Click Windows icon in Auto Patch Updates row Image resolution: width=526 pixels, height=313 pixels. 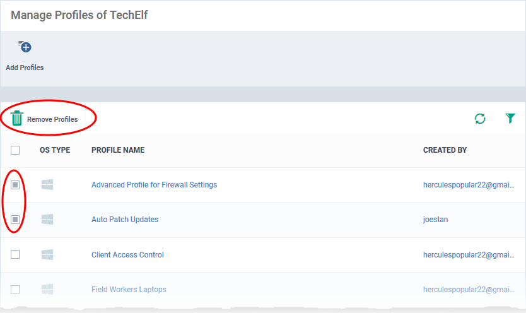click(47, 220)
